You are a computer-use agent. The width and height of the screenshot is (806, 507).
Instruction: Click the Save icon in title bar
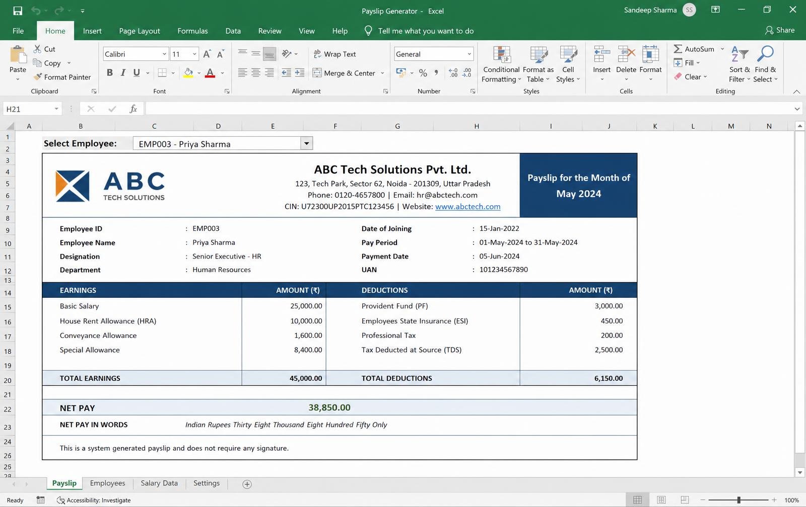pyautogui.click(x=18, y=11)
